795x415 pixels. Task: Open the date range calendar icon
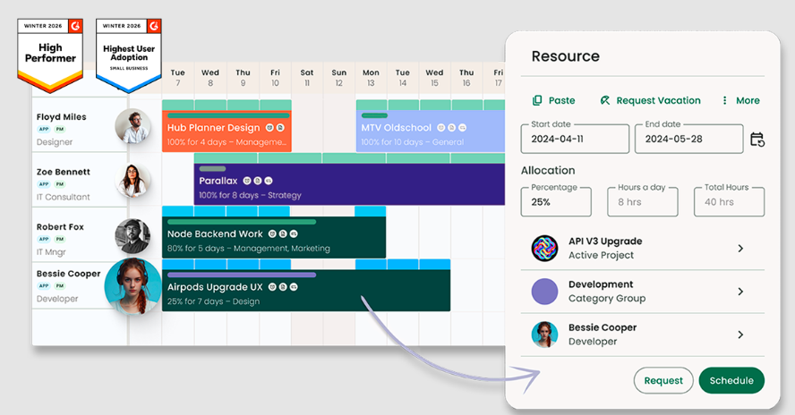click(x=757, y=139)
